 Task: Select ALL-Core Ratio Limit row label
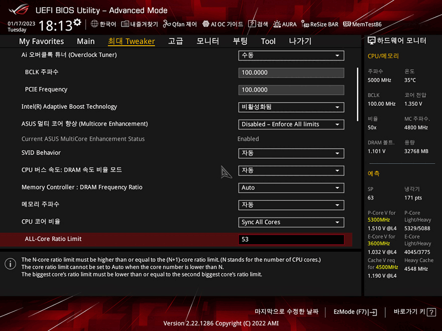[53, 239]
